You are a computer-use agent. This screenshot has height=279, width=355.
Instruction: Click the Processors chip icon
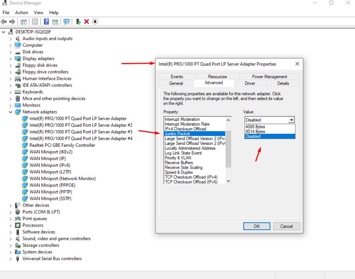click(x=18, y=225)
